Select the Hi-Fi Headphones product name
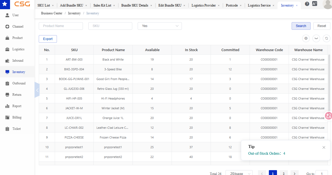The width and height of the screenshot is (332, 175). [113, 98]
